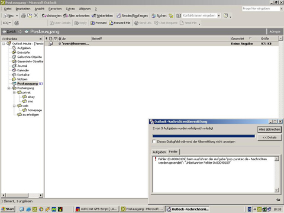Click the Print icon in toolbar

pyautogui.click(x=24, y=15)
